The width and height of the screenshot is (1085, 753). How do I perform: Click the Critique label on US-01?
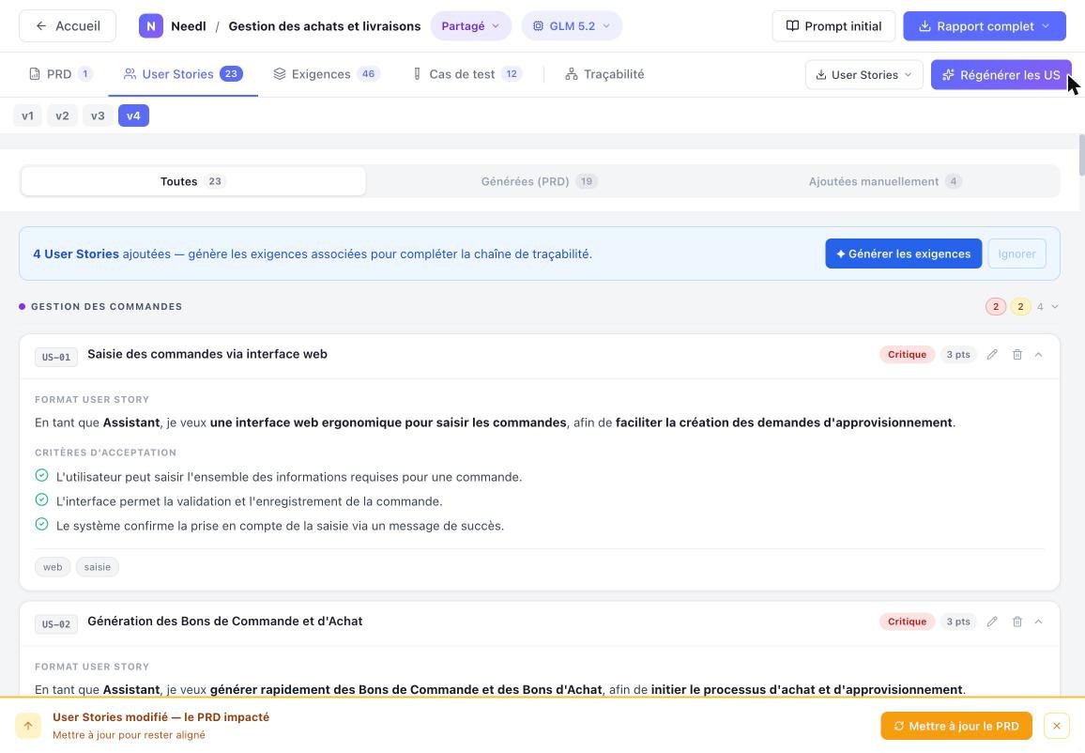tap(907, 354)
